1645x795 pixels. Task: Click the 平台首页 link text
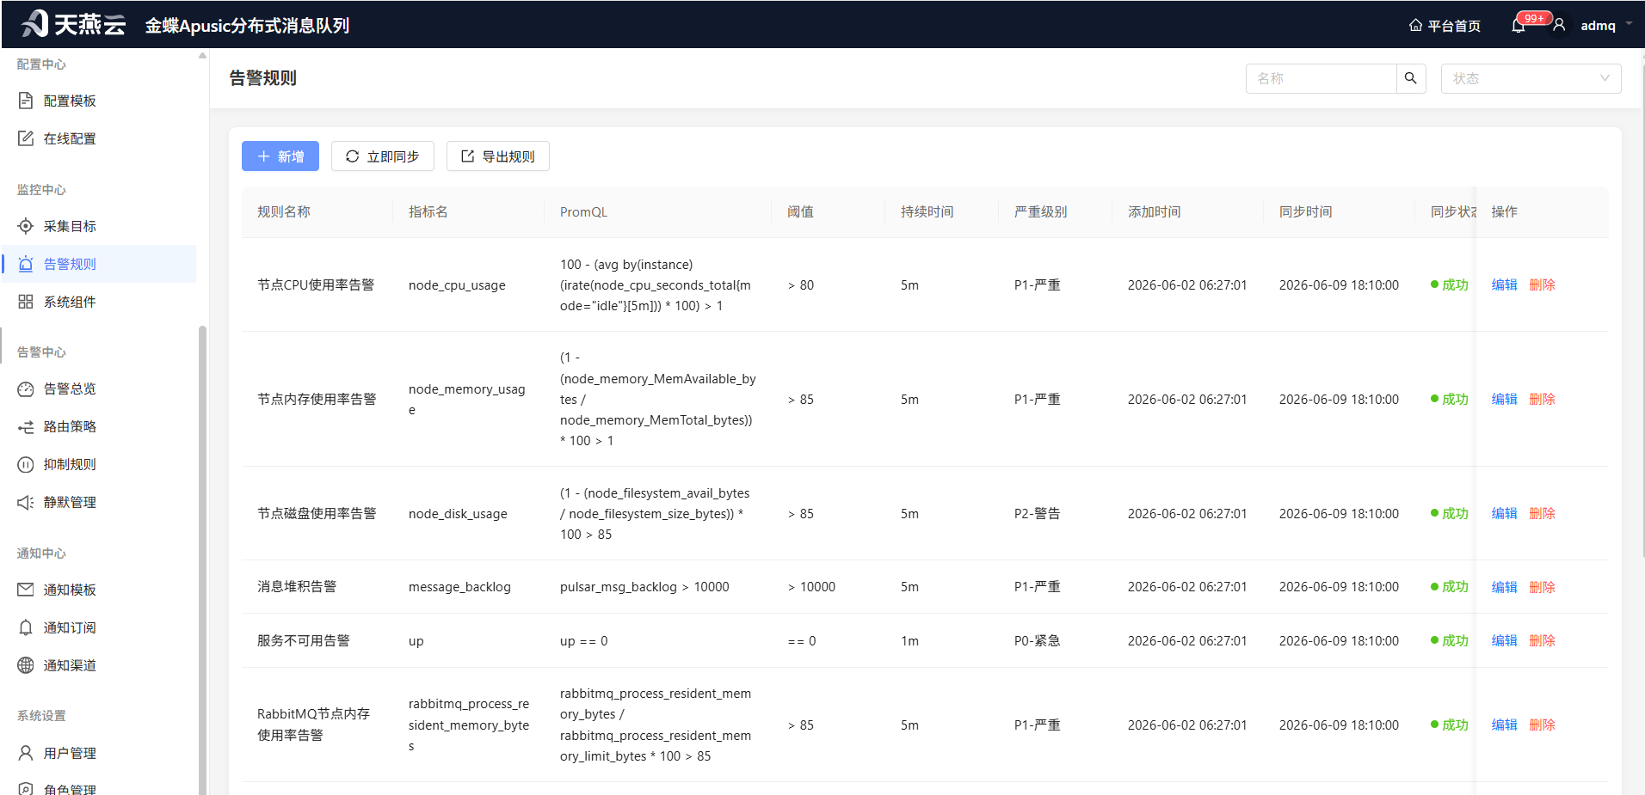tap(1454, 26)
